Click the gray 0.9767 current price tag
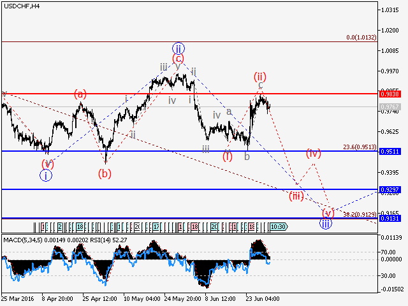 click(x=390, y=106)
